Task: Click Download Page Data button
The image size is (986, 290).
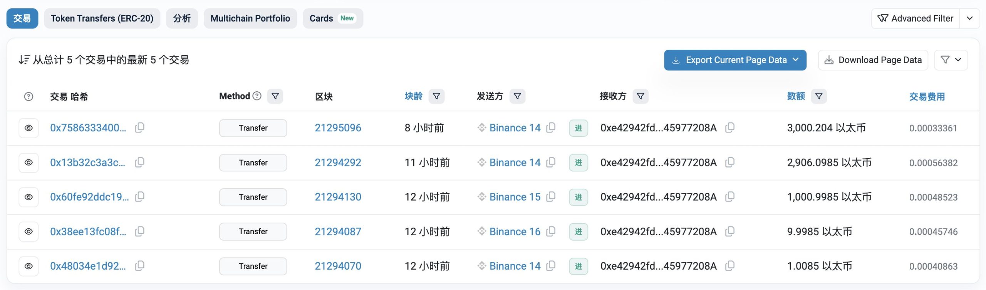Action: click(x=873, y=60)
